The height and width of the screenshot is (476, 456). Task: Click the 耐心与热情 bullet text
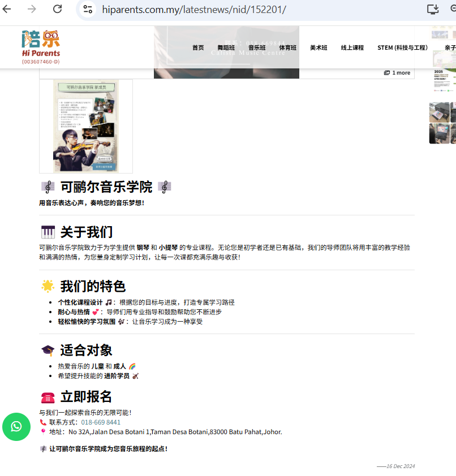click(74, 312)
